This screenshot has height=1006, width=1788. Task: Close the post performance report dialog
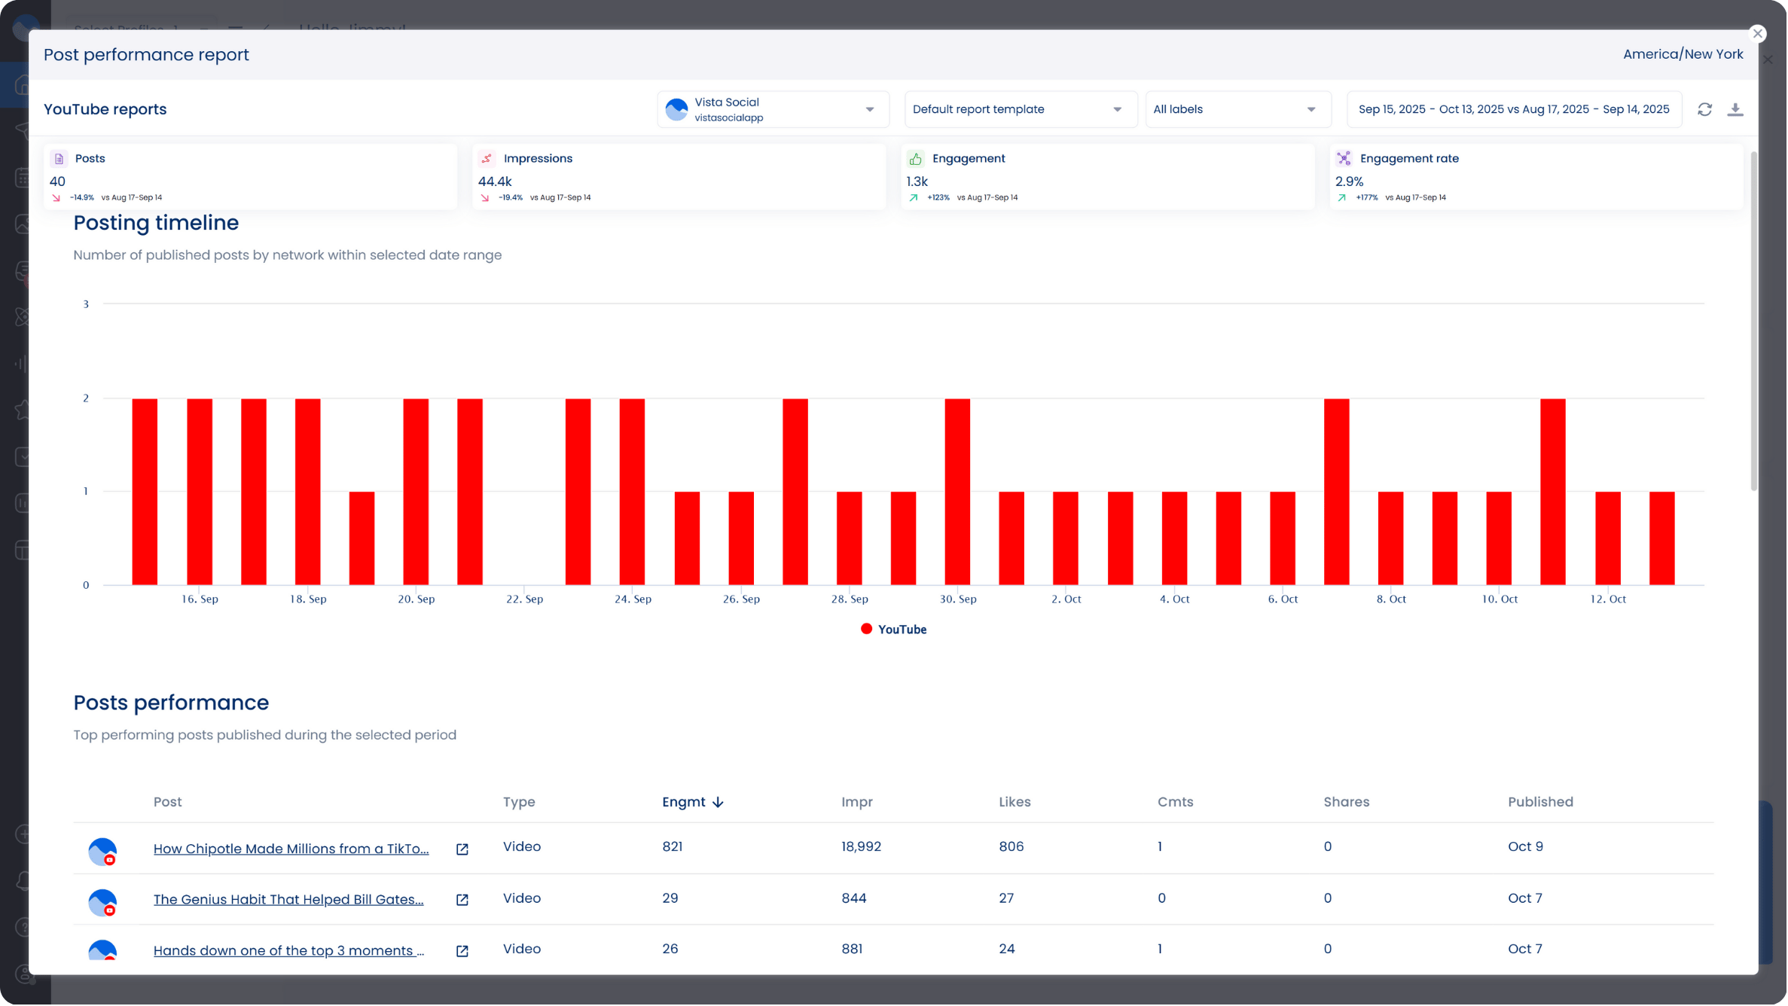pyautogui.click(x=1758, y=34)
